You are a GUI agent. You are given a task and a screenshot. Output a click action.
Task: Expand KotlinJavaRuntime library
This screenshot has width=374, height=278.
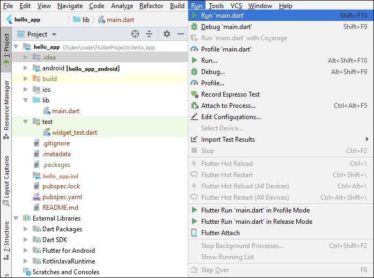coord(26,261)
